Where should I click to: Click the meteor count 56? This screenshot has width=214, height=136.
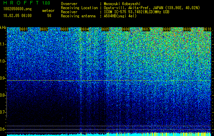pyautogui.click(x=49, y=16)
